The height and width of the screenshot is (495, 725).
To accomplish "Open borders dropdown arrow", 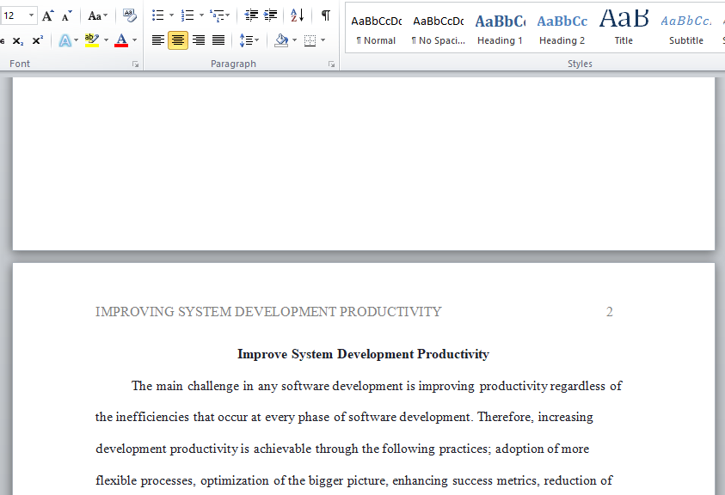I will (323, 40).
